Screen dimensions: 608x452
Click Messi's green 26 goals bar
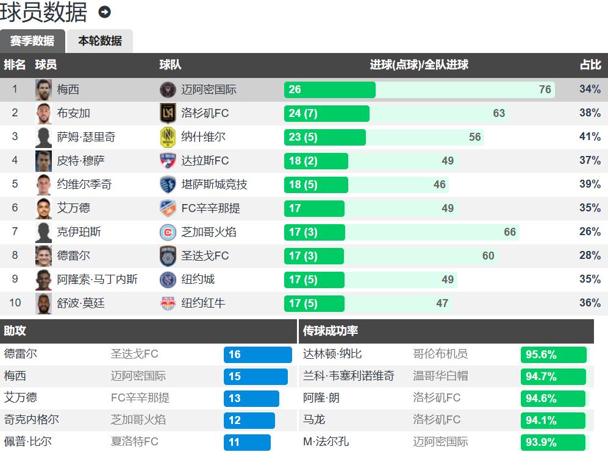pos(329,90)
